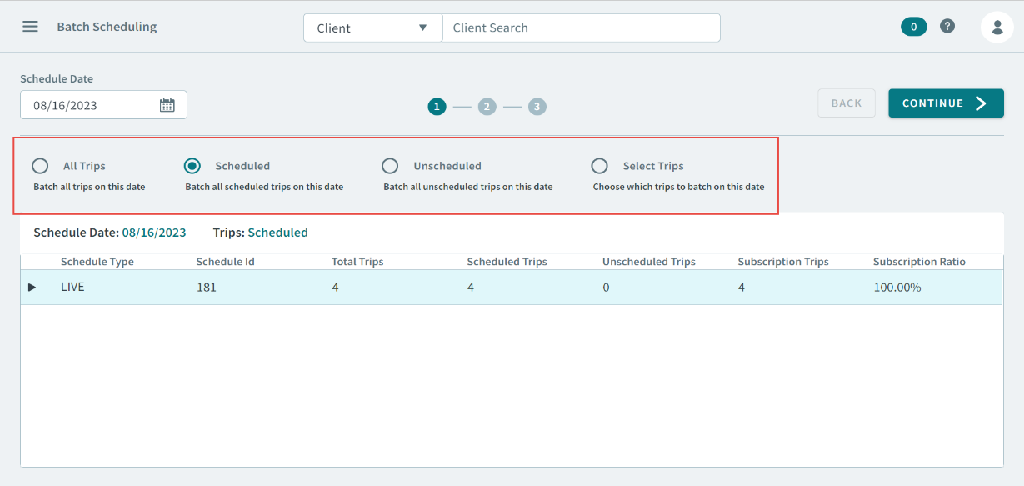This screenshot has height=486, width=1024.
Task: Expand the LIVE schedule row
Action: pos(32,288)
